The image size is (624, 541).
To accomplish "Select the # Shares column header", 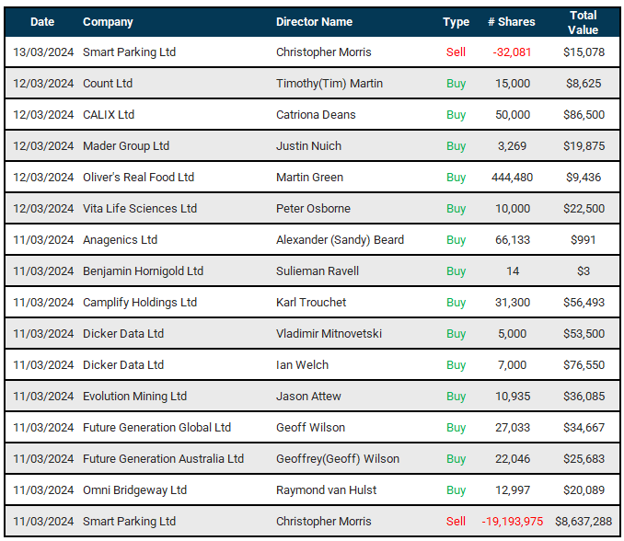I will pyautogui.click(x=512, y=22).
